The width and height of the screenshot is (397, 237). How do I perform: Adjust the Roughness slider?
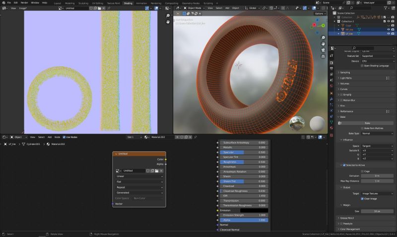tap(244, 162)
